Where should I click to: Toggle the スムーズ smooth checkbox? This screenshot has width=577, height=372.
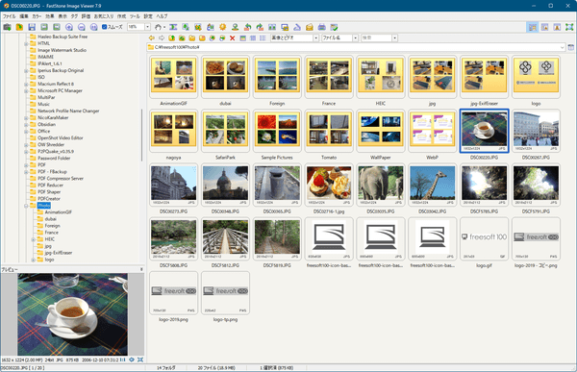104,27
